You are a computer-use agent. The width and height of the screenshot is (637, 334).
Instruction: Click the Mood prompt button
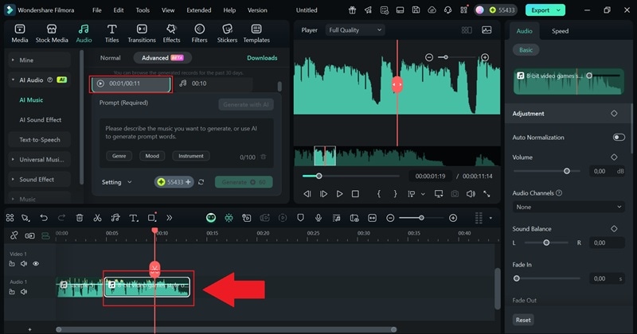[152, 156]
